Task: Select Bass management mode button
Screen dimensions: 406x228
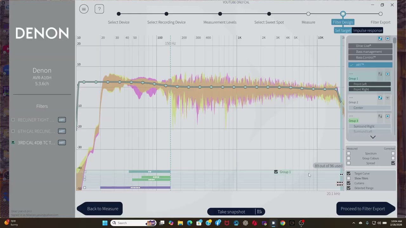Action: 370,52
